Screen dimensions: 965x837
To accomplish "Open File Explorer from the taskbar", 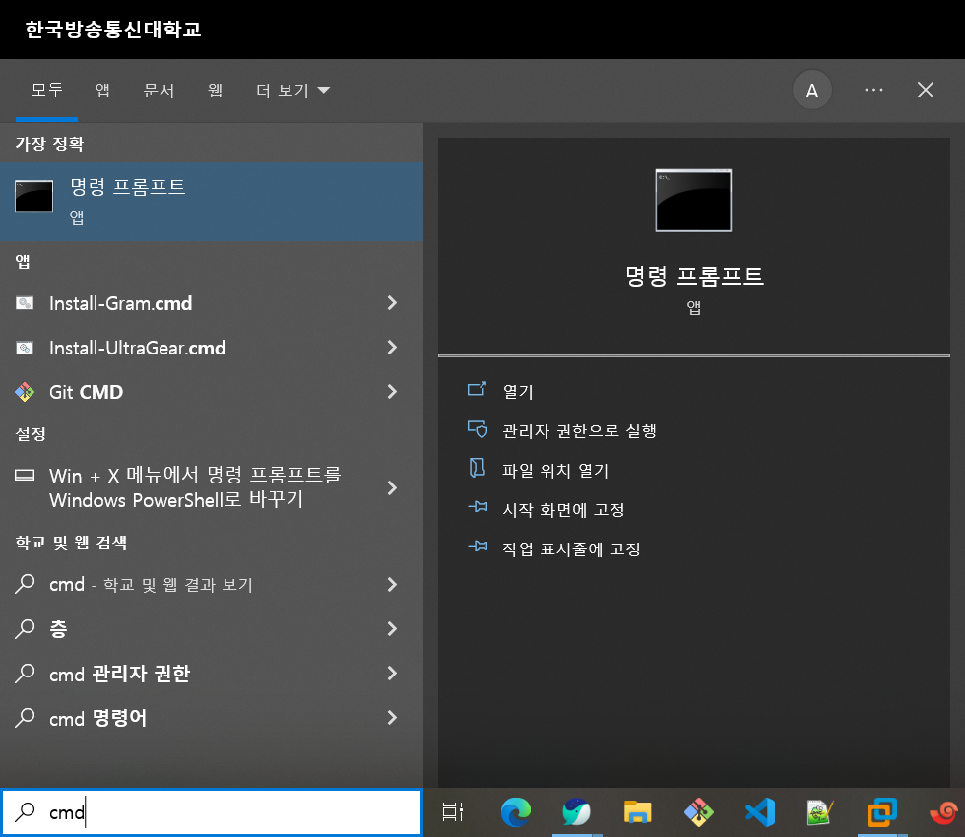I will tap(638, 812).
